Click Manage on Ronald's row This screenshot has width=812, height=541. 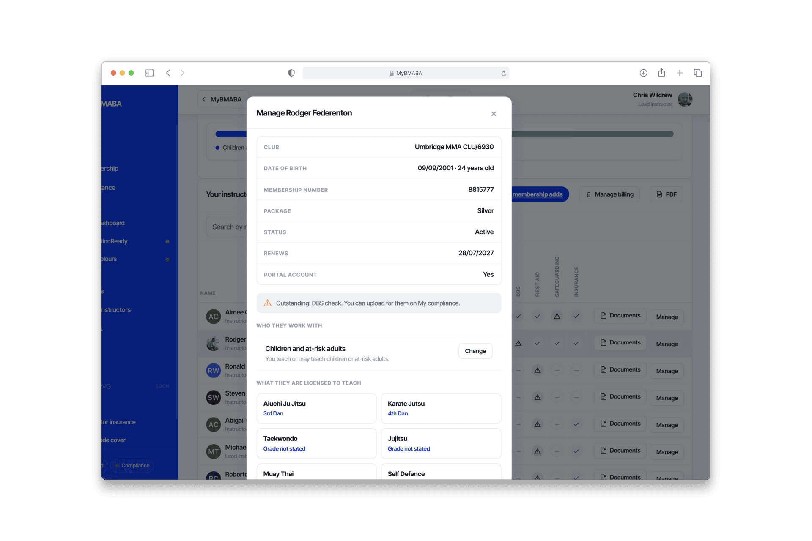point(667,371)
